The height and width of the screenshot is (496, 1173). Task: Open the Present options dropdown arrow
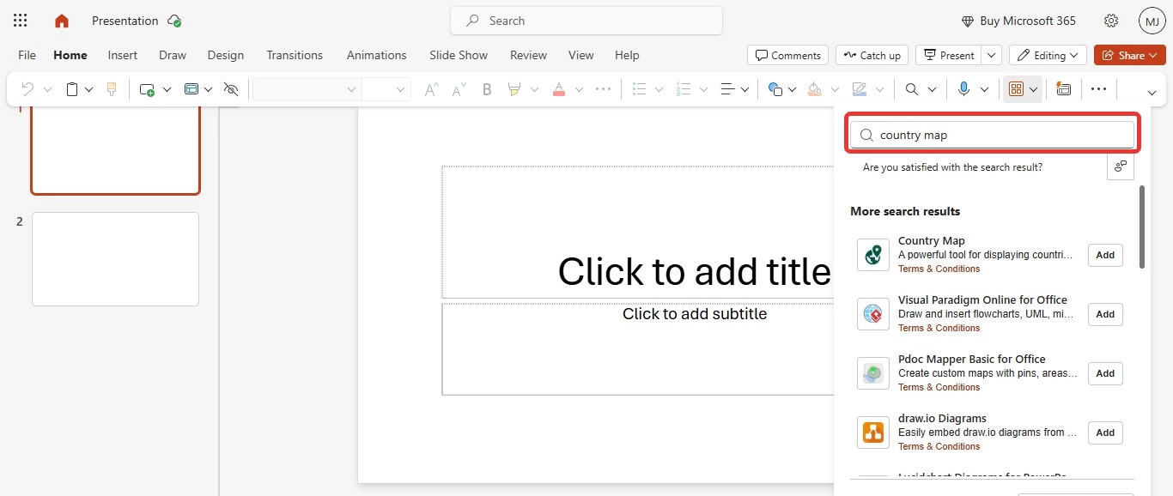[x=992, y=55]
